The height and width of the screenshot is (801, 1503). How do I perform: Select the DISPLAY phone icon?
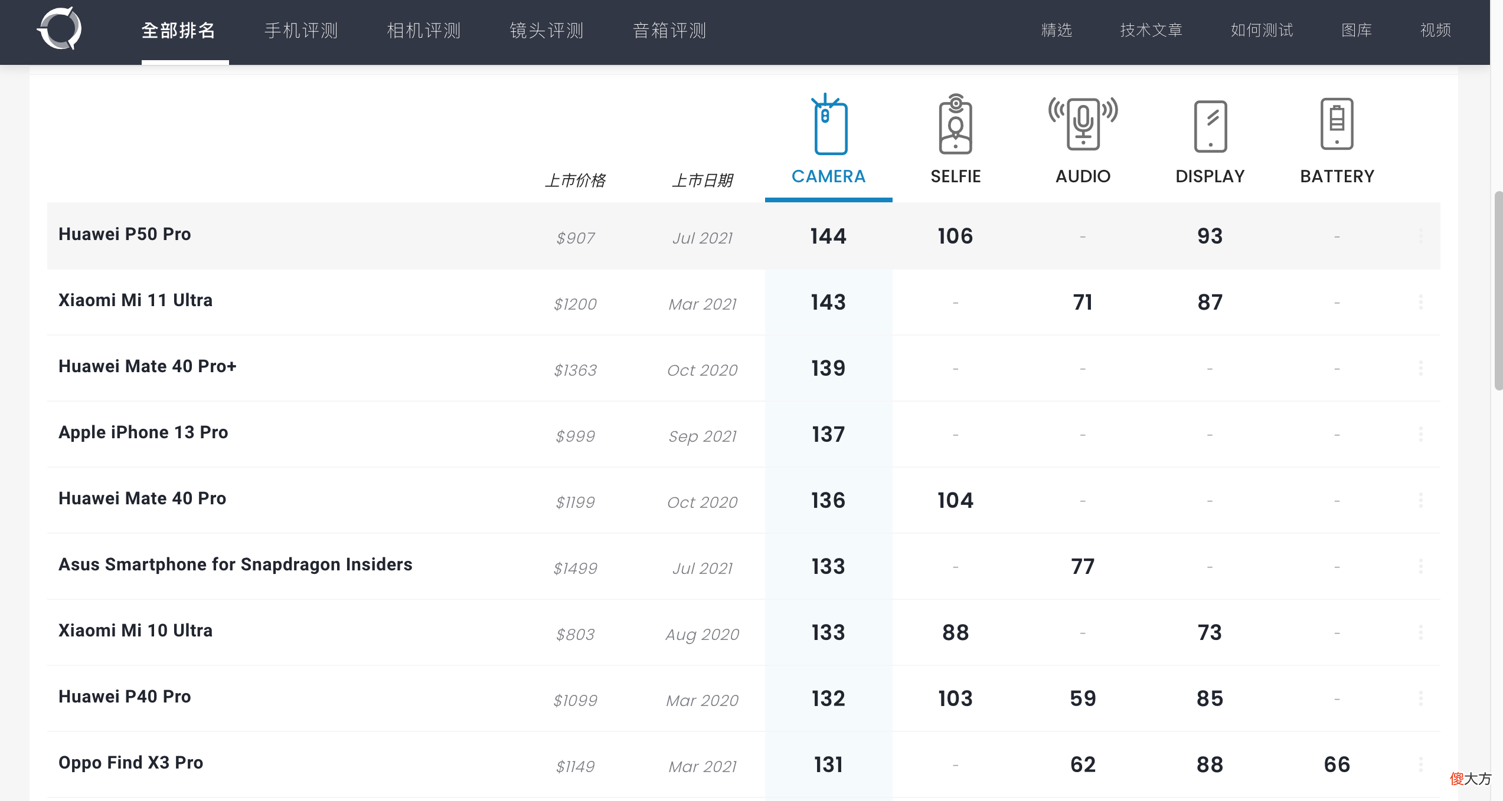[1210, 126]
